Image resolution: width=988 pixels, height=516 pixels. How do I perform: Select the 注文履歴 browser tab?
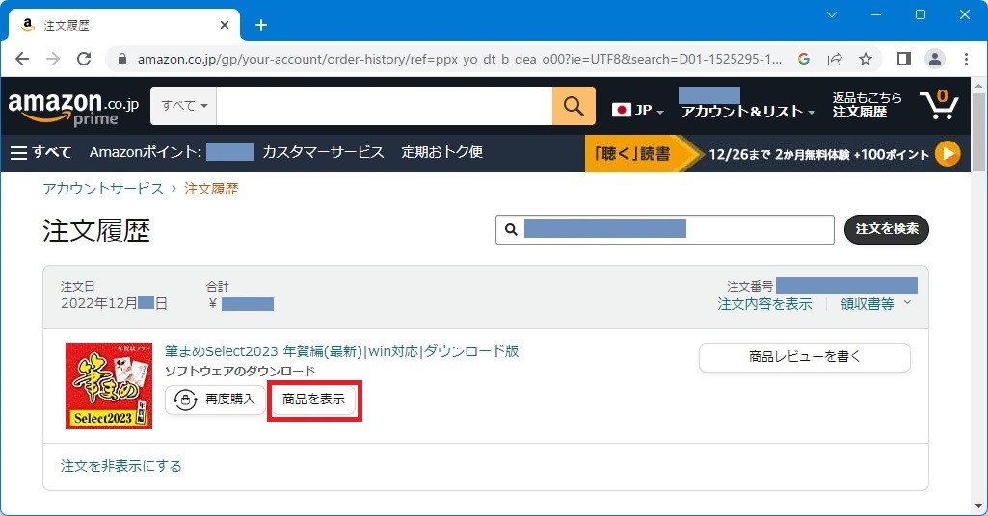click(x=124, y=25)
